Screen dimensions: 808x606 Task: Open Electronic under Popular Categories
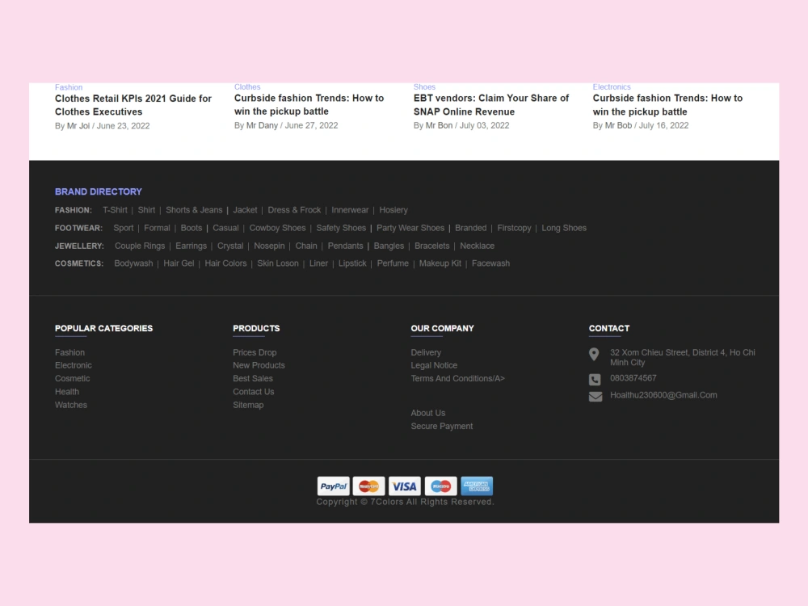(74, 365)
